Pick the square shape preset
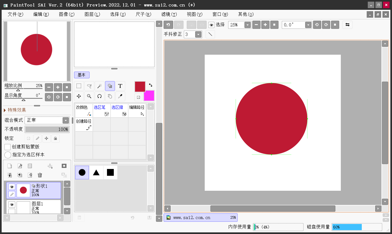Image resolution: width=392 pixels, height=234 pixels. tap(110, 173)
